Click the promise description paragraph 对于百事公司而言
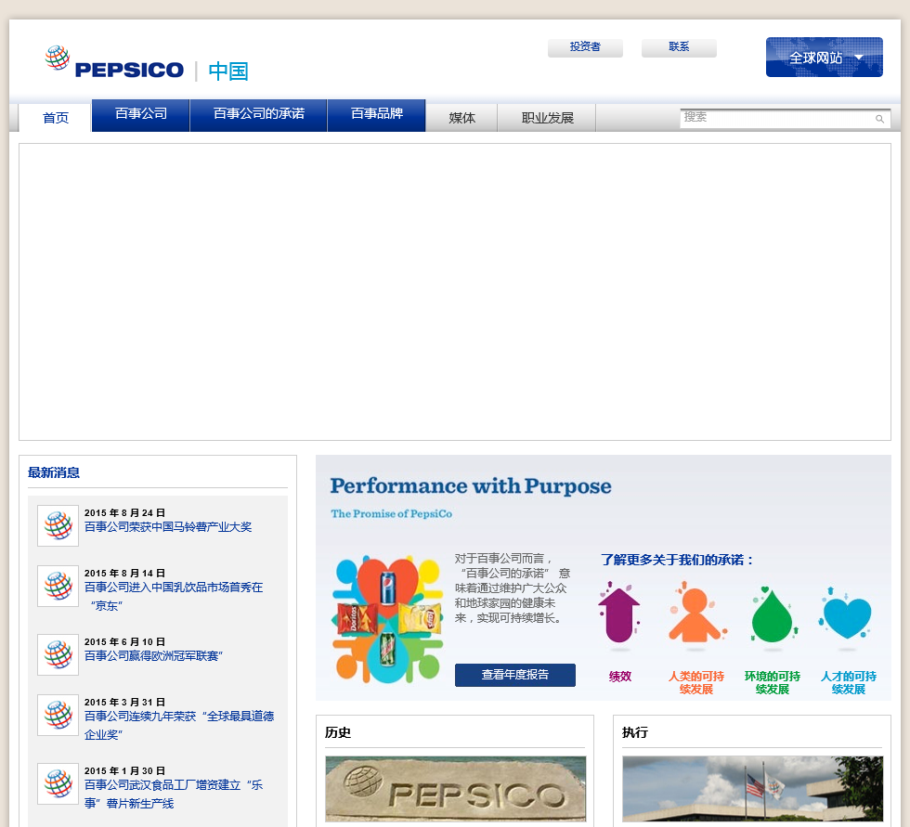The width and height of the screenshot is (910, 827). tap(512, 588)
